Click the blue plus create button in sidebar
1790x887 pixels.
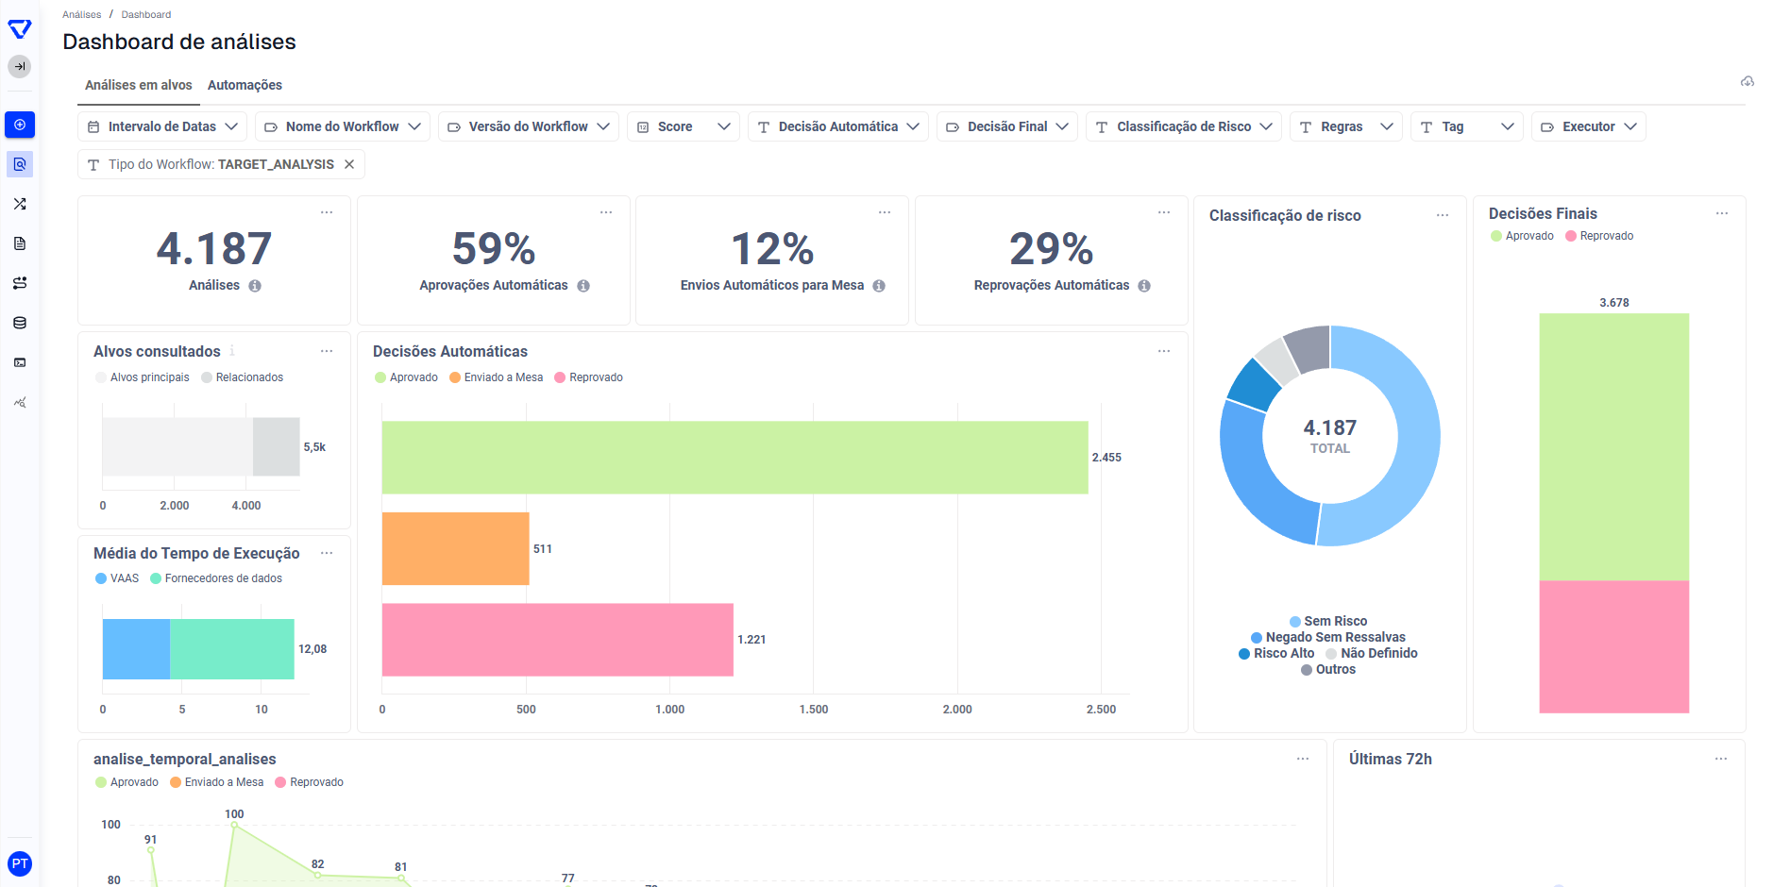(x=20, y=125)
